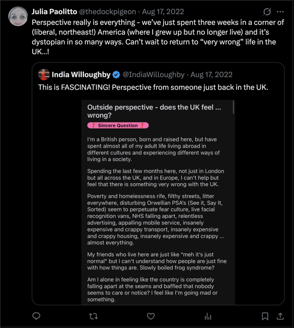
Task: Open India Willoughby's name in quoted tweet
Action: 81,75
